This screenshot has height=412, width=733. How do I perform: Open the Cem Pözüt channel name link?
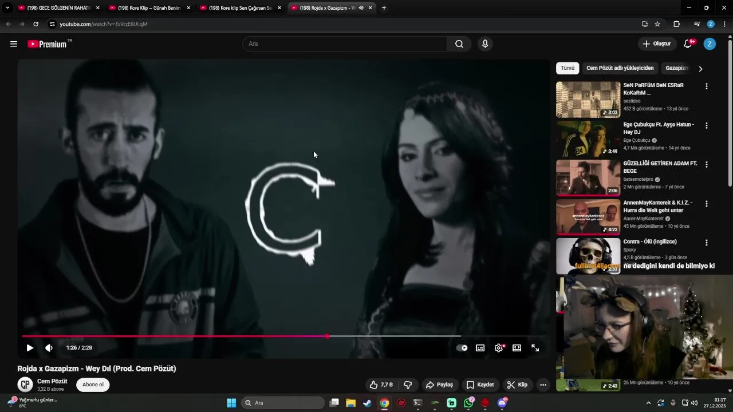tap(52, 381)
